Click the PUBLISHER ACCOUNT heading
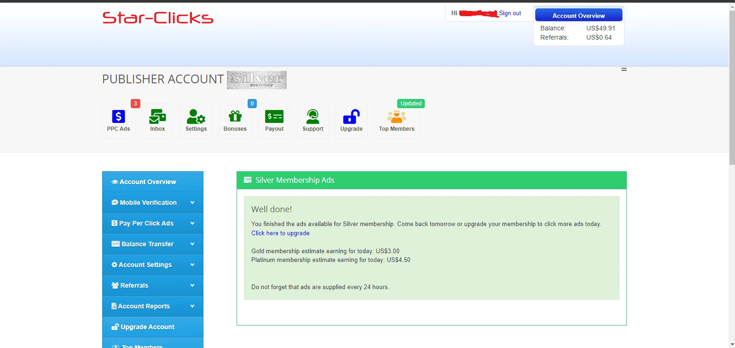Screen dimensions: 735x348 (163, 79)
